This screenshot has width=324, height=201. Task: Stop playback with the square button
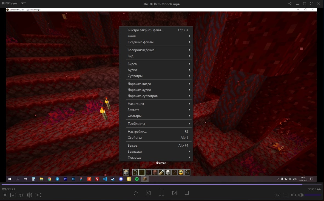coord(187,193)
